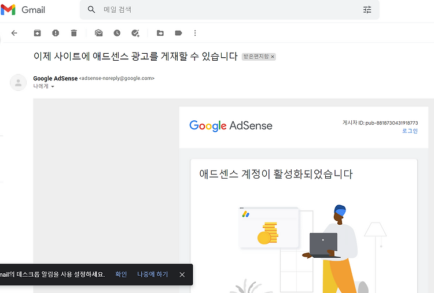Open search filter options icon
The image size is (434, 293).
pos(367,10)
